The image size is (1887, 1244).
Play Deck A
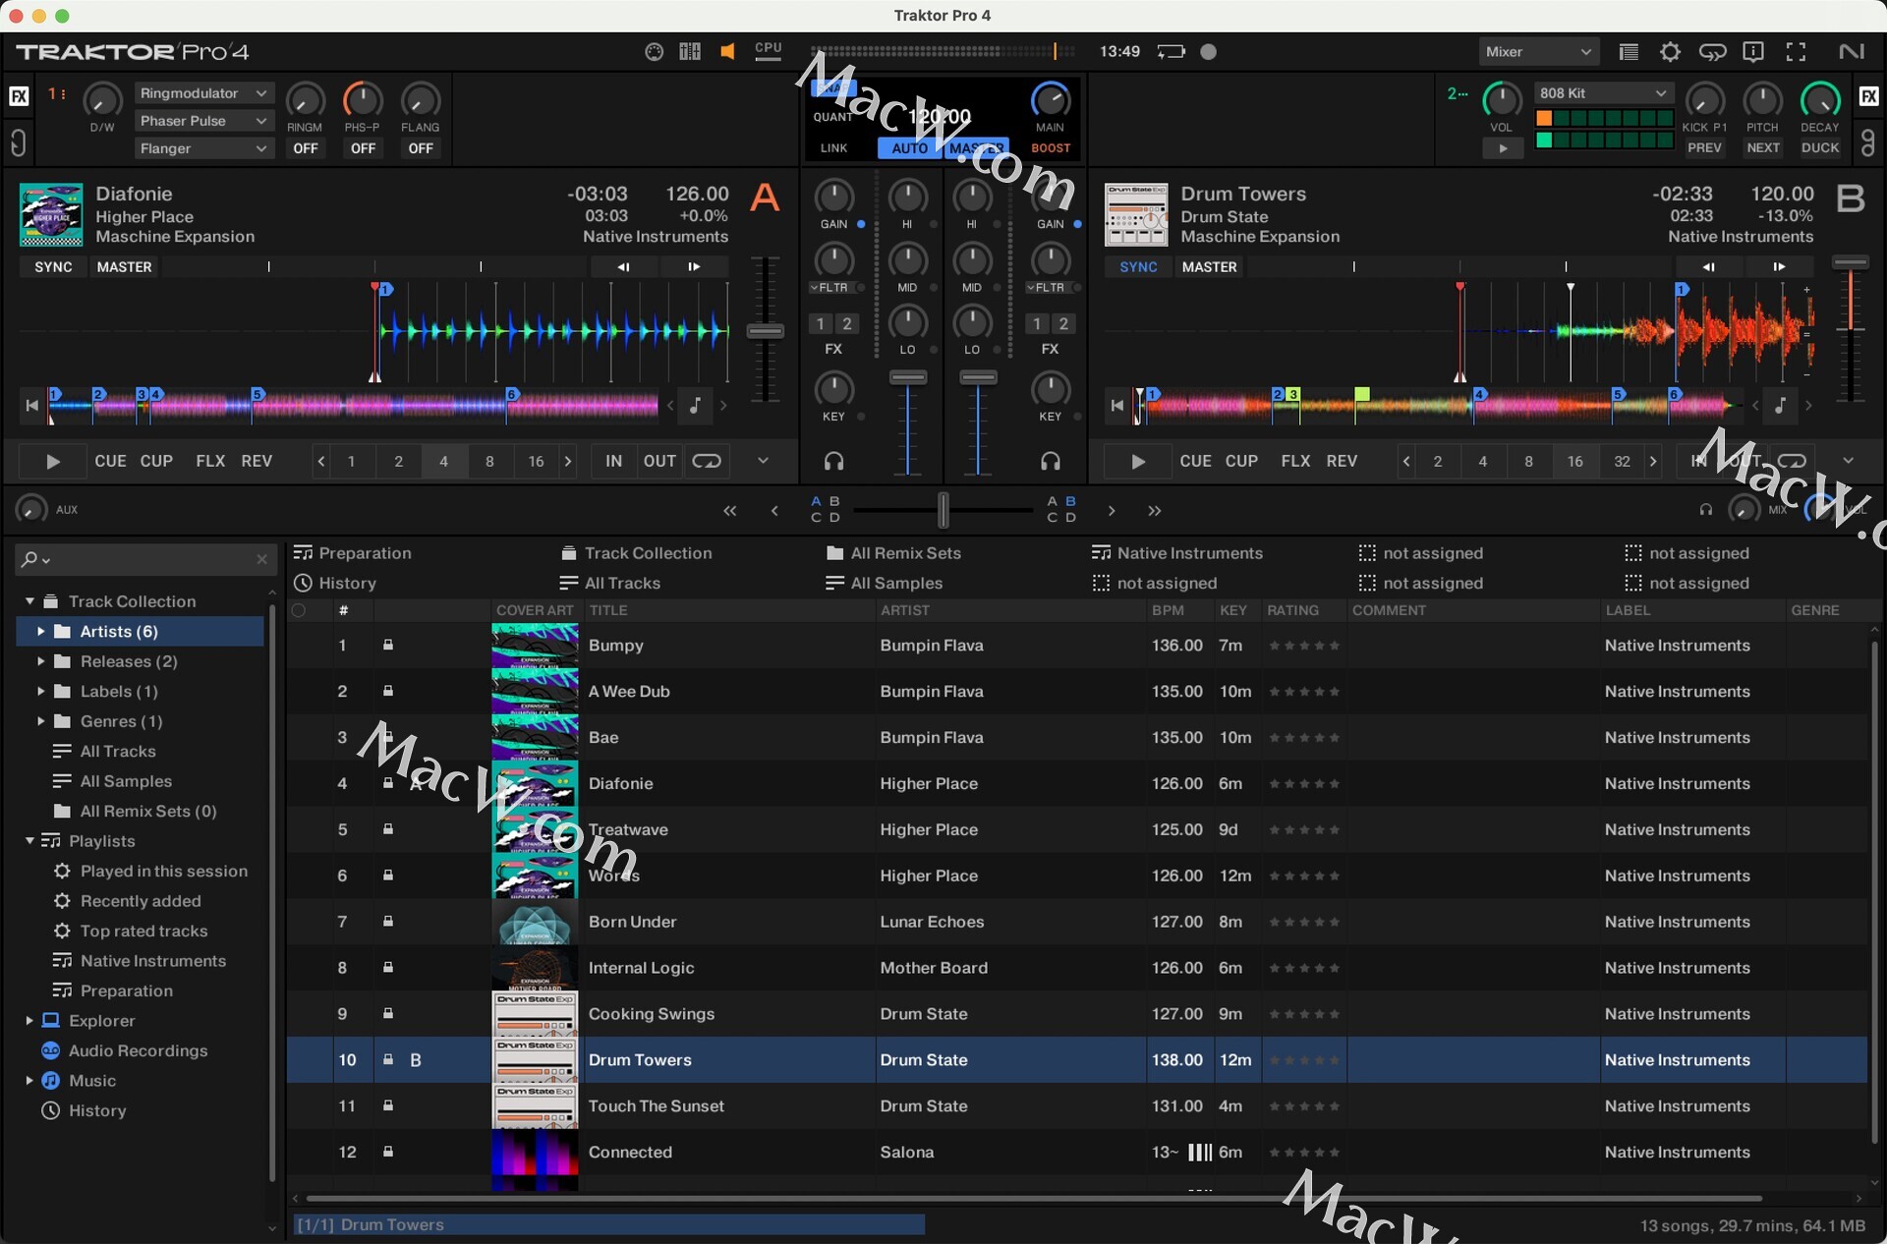pos(53,461)
